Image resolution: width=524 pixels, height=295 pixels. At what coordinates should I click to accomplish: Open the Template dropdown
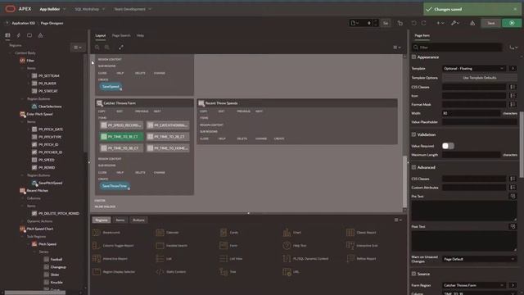(474, 68)
